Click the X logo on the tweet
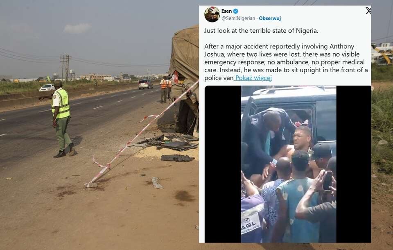Image resolution: width=393 pixels, height=250 pixels. point(368,11)
